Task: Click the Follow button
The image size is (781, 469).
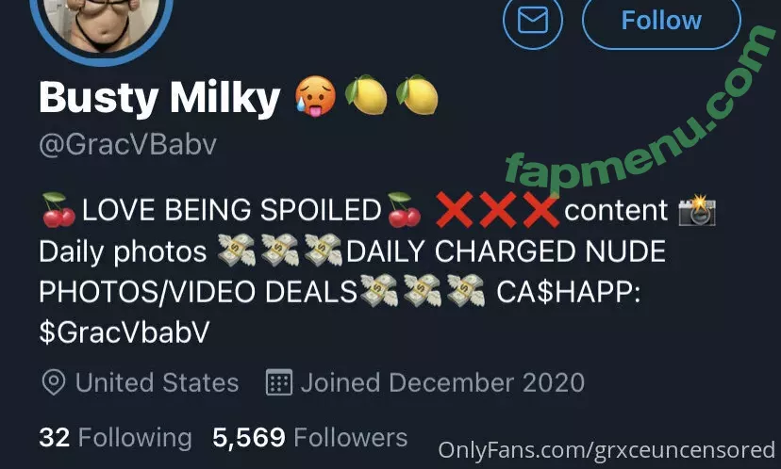Action: pyautogui.click(x=661, y=21)
